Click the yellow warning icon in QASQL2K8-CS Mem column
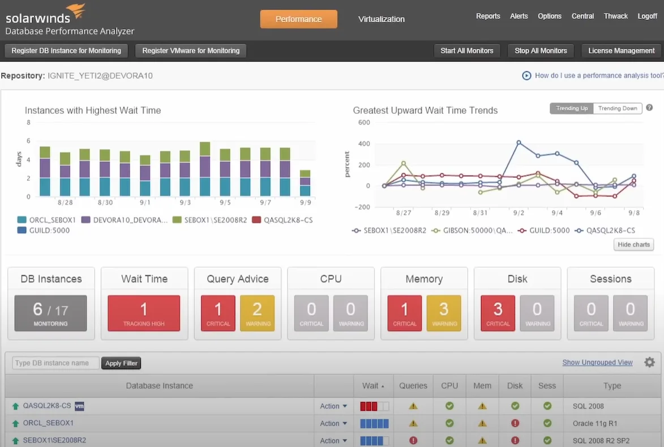This screenshot has height=447, width=664. (x=482, y=406)
